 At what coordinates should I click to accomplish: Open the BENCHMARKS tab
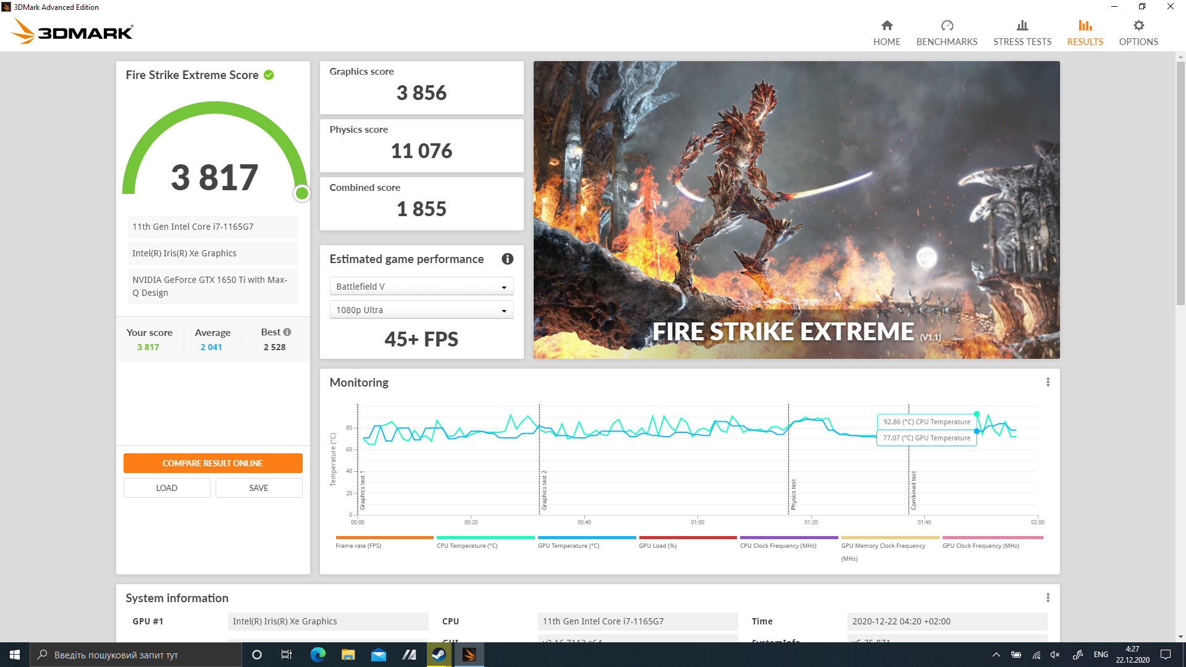point(947,32)
